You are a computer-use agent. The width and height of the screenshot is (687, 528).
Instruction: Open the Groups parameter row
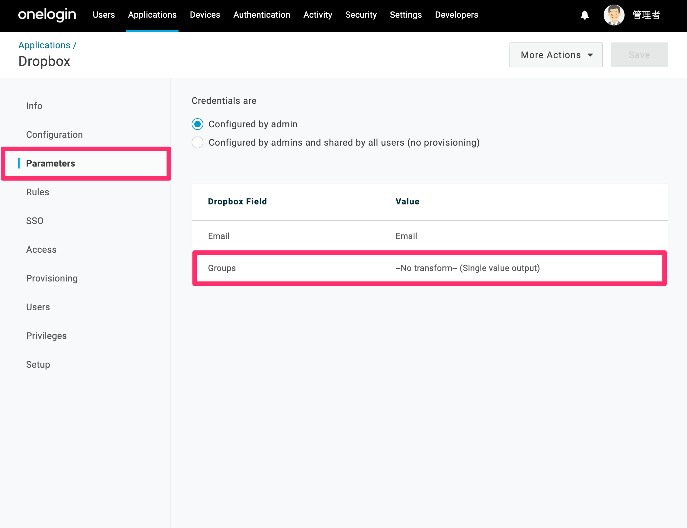pyautogui.click(x=430, y=268)
